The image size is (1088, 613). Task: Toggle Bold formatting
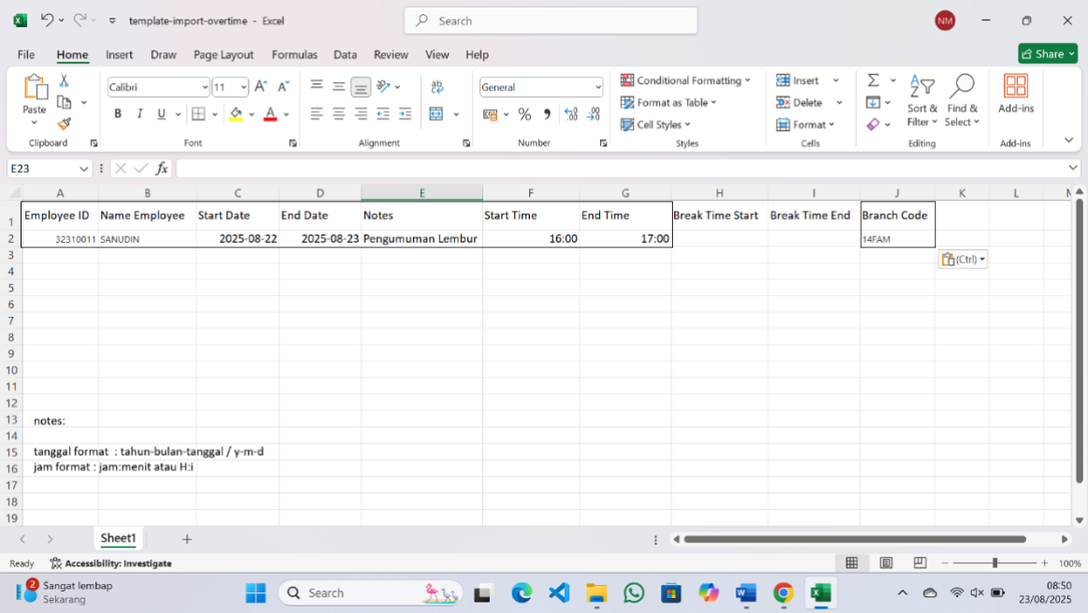(x=118, y=114)
